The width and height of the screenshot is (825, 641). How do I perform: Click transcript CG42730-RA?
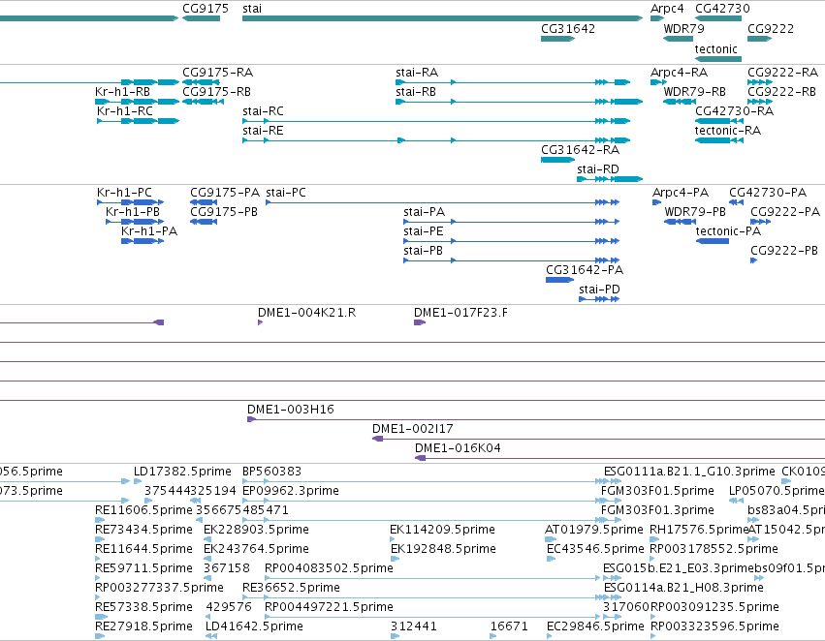point(719,121)
